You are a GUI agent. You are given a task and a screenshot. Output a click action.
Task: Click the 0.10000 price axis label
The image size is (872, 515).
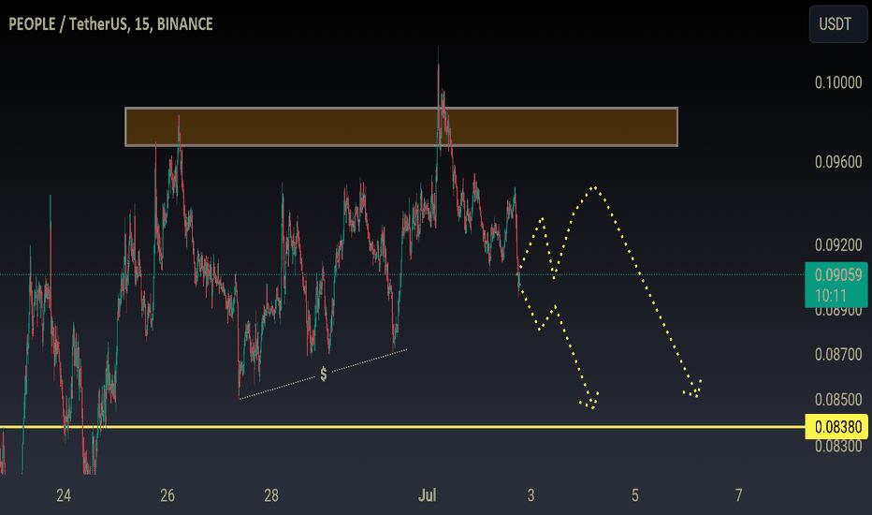click(x=838, y=82)
